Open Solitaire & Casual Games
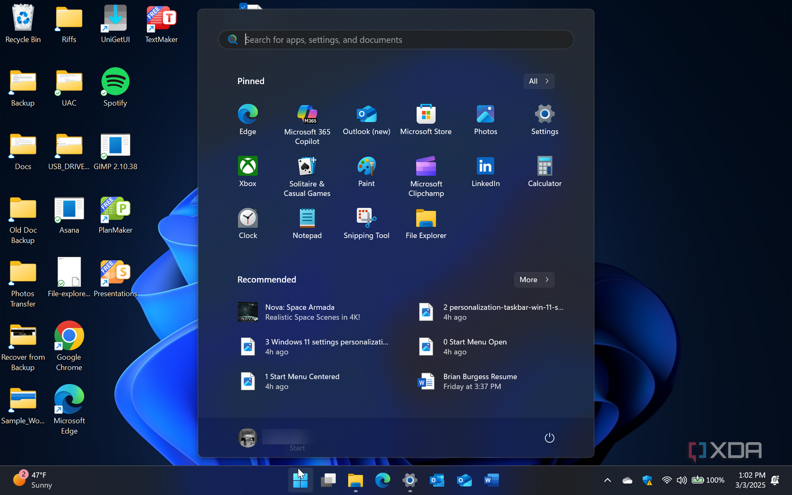The width and height of the screenshot is (792, 495). pyautogui.click(x=307, y=170)
